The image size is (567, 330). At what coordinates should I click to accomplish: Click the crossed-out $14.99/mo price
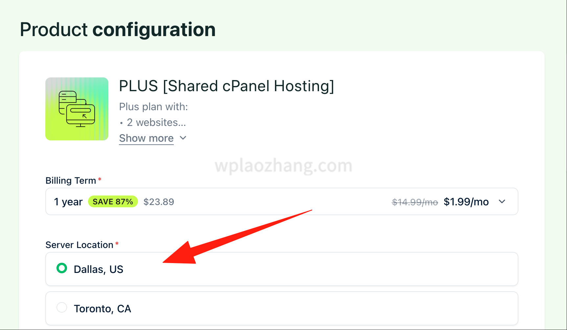tap(415, 202)
